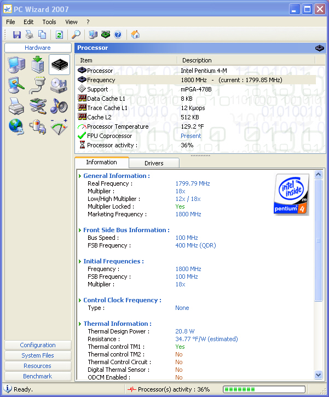Open the IO Ports cable icon

pyautogui.click(x=37, y=85)
